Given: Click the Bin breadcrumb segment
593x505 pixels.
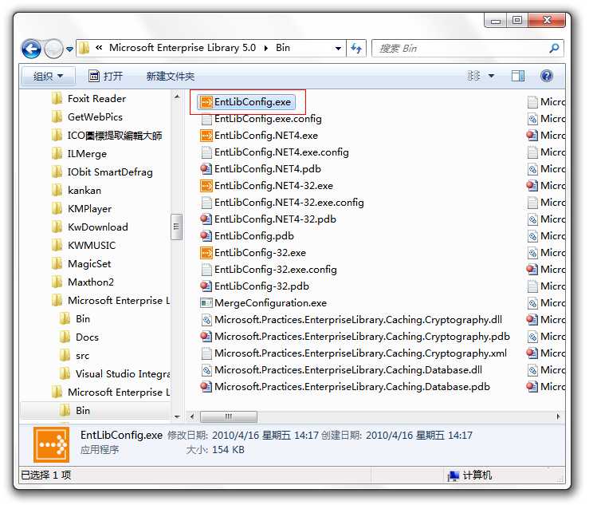Looking at the screenshot, I should pos(283,48).
